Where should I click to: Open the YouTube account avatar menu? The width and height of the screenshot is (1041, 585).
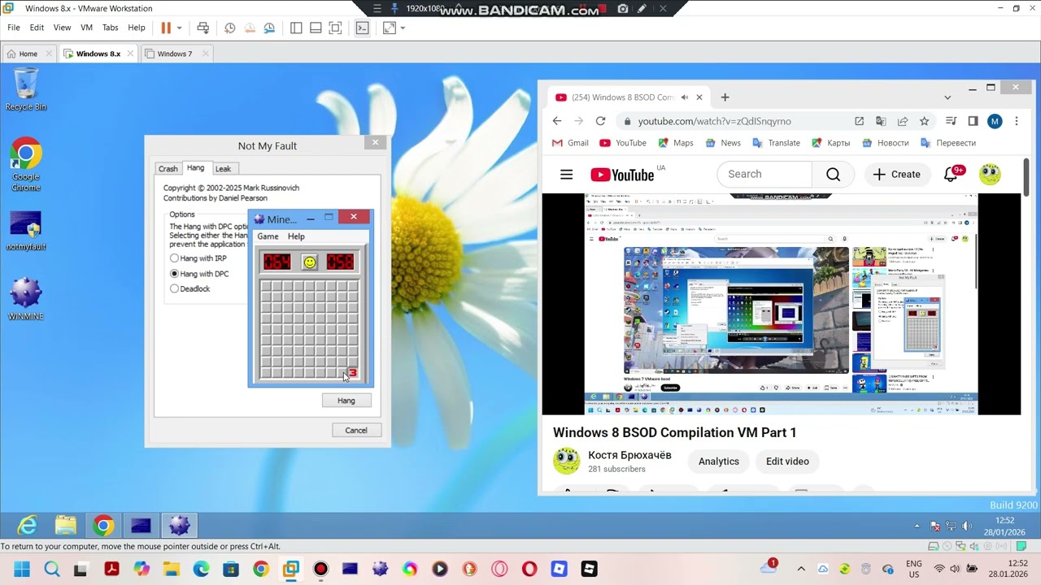pos(990,174)
